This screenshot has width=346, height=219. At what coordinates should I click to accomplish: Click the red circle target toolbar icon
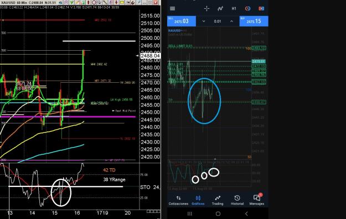(94, 2)
